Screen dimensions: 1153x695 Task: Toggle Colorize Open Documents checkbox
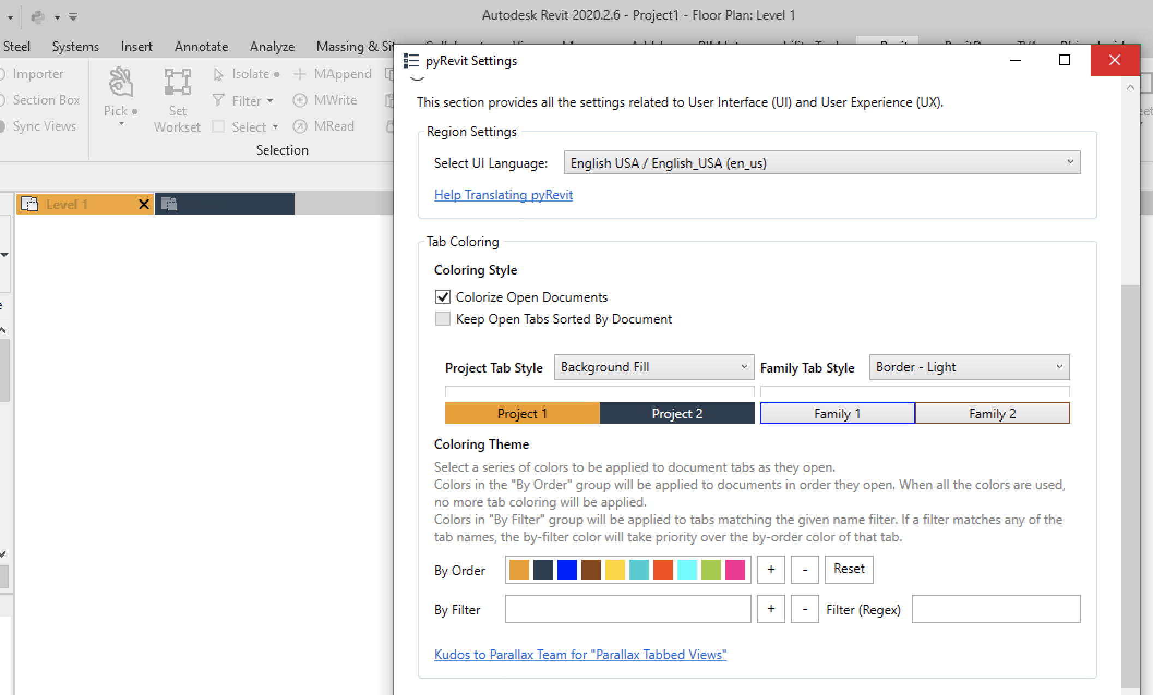coord(443,297)
